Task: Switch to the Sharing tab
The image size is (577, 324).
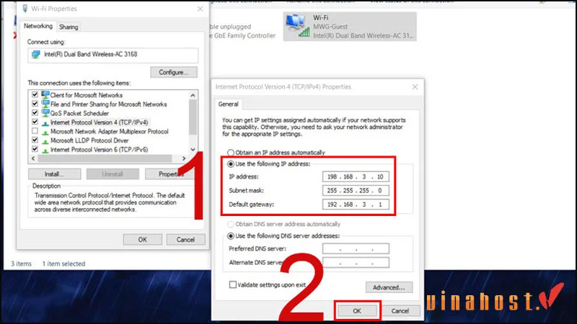Action: click(69, 27)
